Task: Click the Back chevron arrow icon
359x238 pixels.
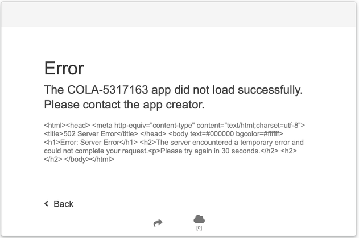Action: click(x=47, y=204)
